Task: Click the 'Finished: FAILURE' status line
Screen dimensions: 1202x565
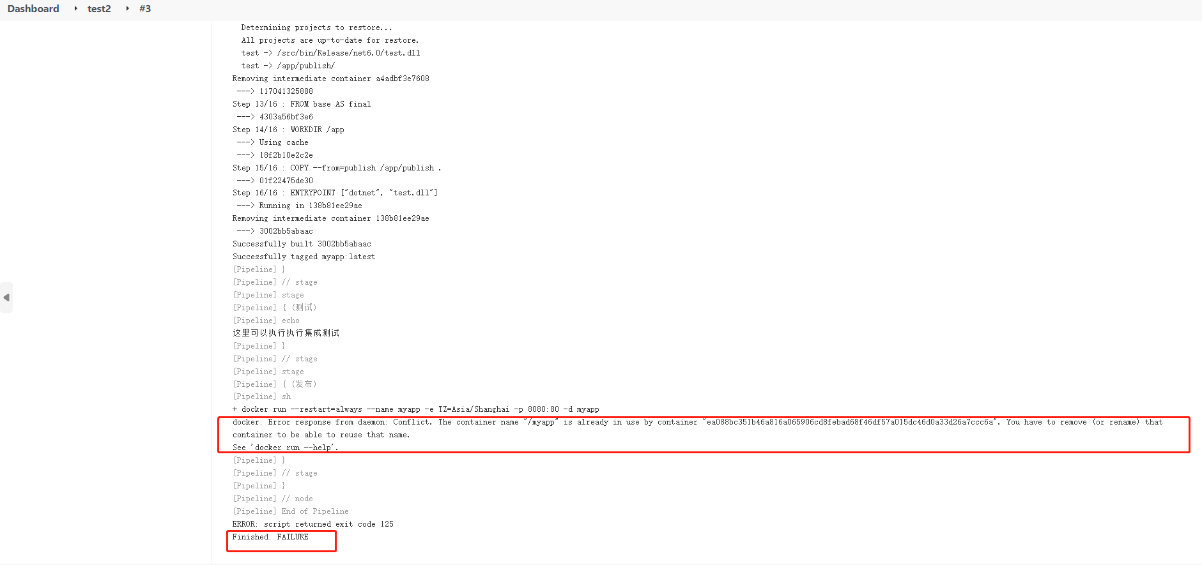Action: click(x=270, y=537)
